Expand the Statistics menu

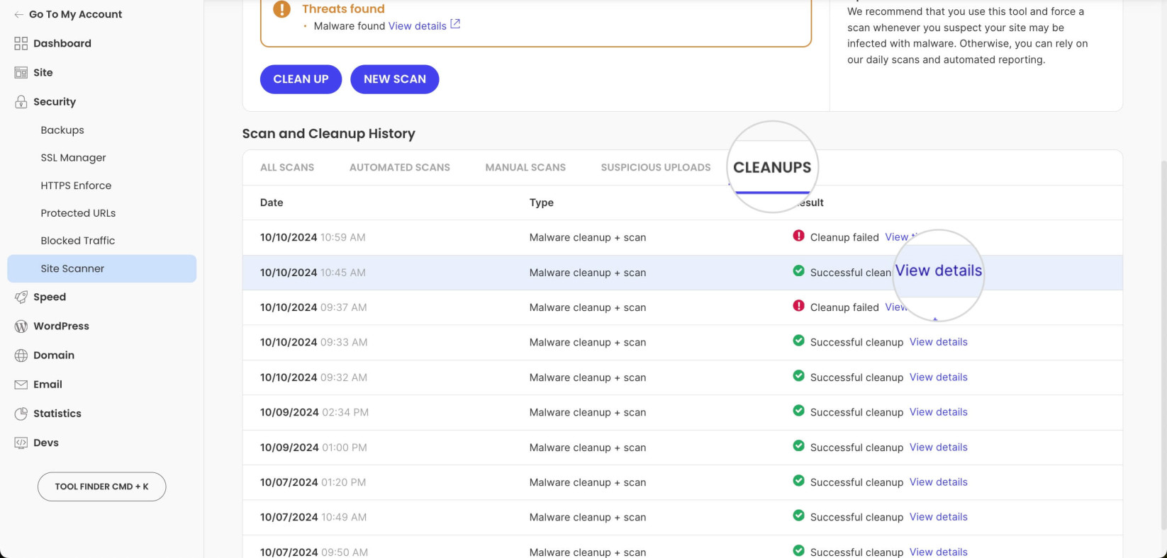click(57, 414)
